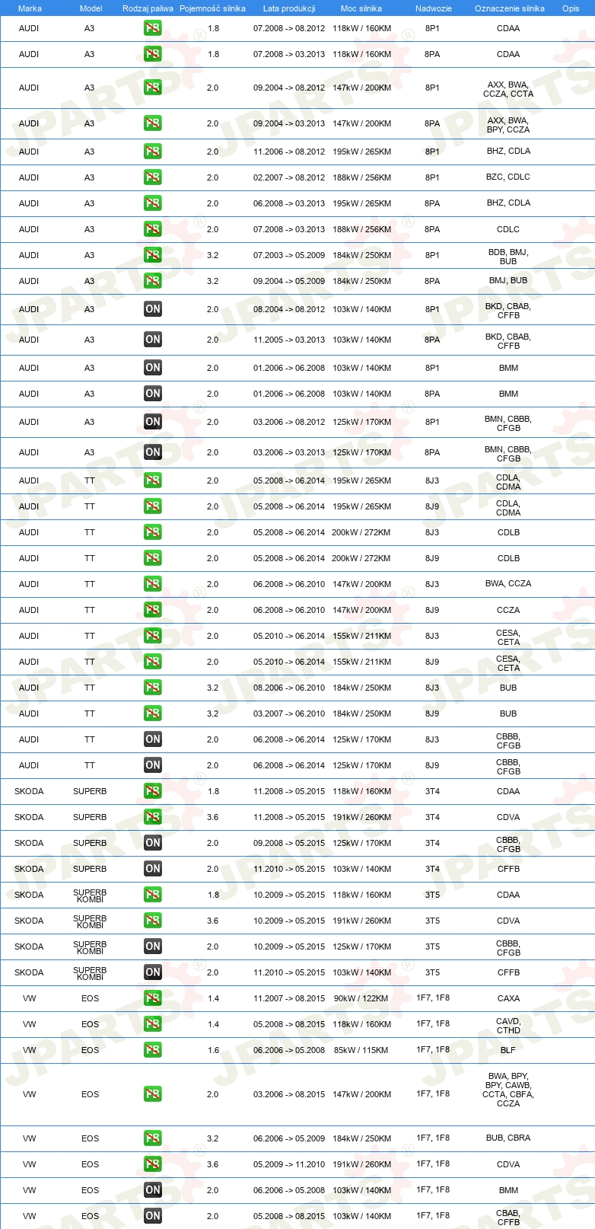
Task: Click petrol icon in Audi TT 8J3 CDLA, CDMA row
Action: point(153,480)
